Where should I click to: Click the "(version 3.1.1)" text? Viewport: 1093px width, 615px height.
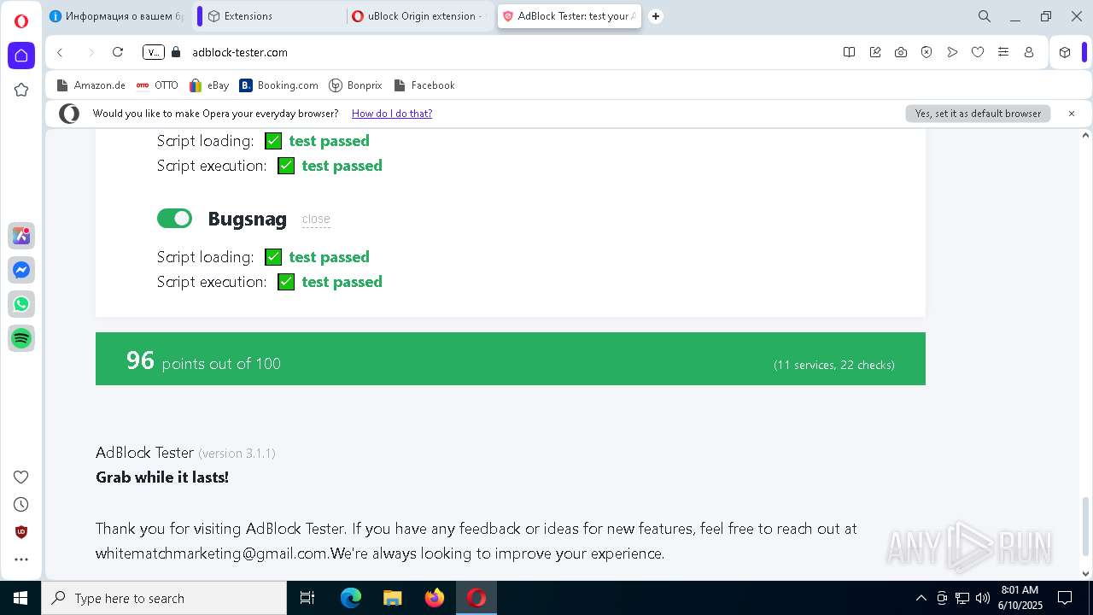pyautogui.click(x=237, y=454)
